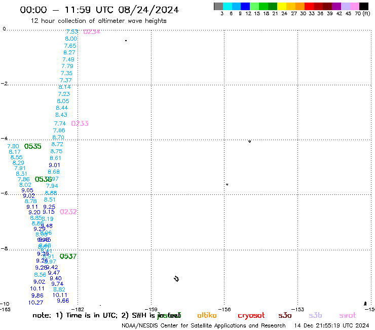Click the wave height value 9.74
Viewport: 375px width, 330px height.
coord(57,284)
